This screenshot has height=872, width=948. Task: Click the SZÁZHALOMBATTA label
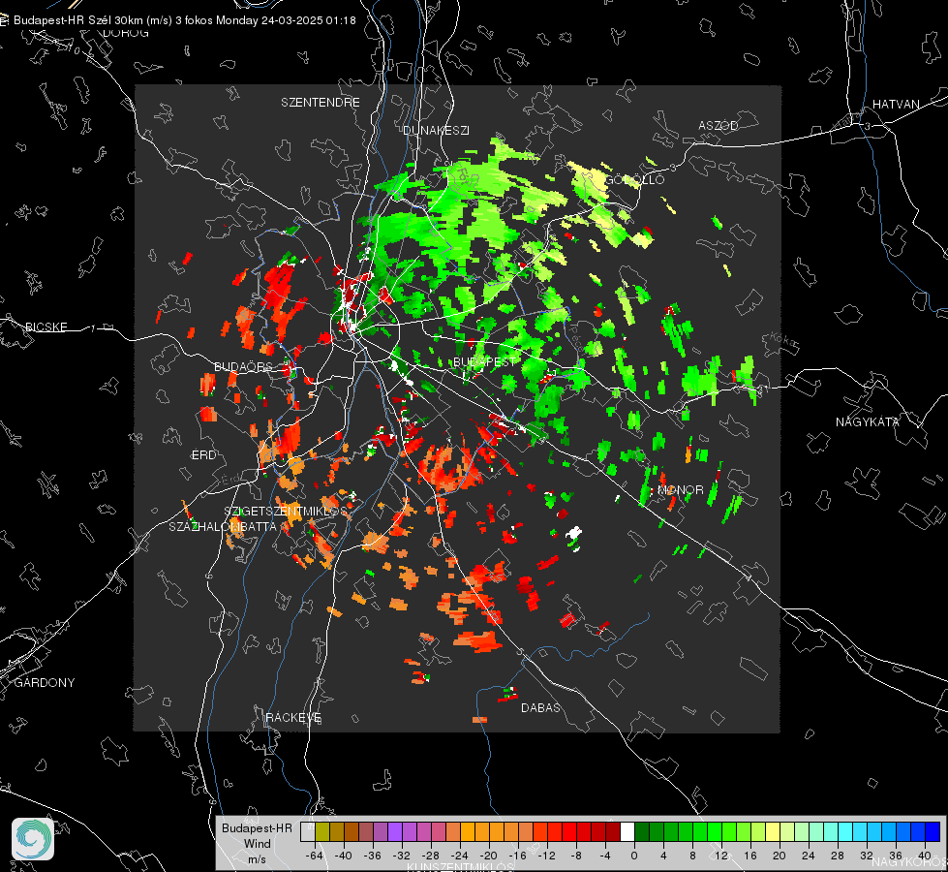click(x=223, y=526)
